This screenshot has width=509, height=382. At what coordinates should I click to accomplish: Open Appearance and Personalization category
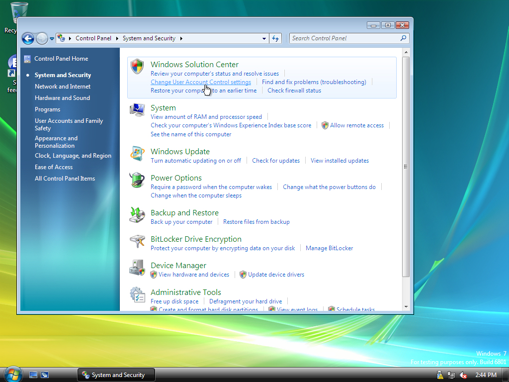[x=56, y=142]
